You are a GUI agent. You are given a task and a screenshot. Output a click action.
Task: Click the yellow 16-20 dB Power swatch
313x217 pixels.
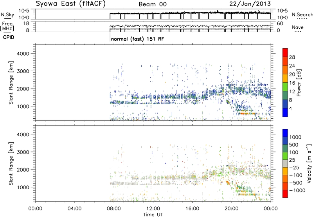(x=285, y=78)
